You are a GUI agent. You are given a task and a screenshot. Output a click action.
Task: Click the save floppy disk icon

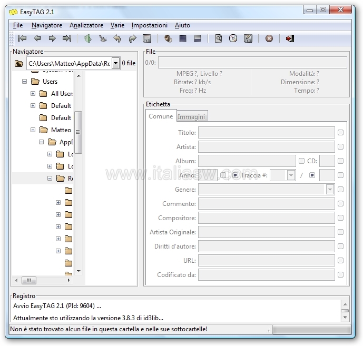147,38
